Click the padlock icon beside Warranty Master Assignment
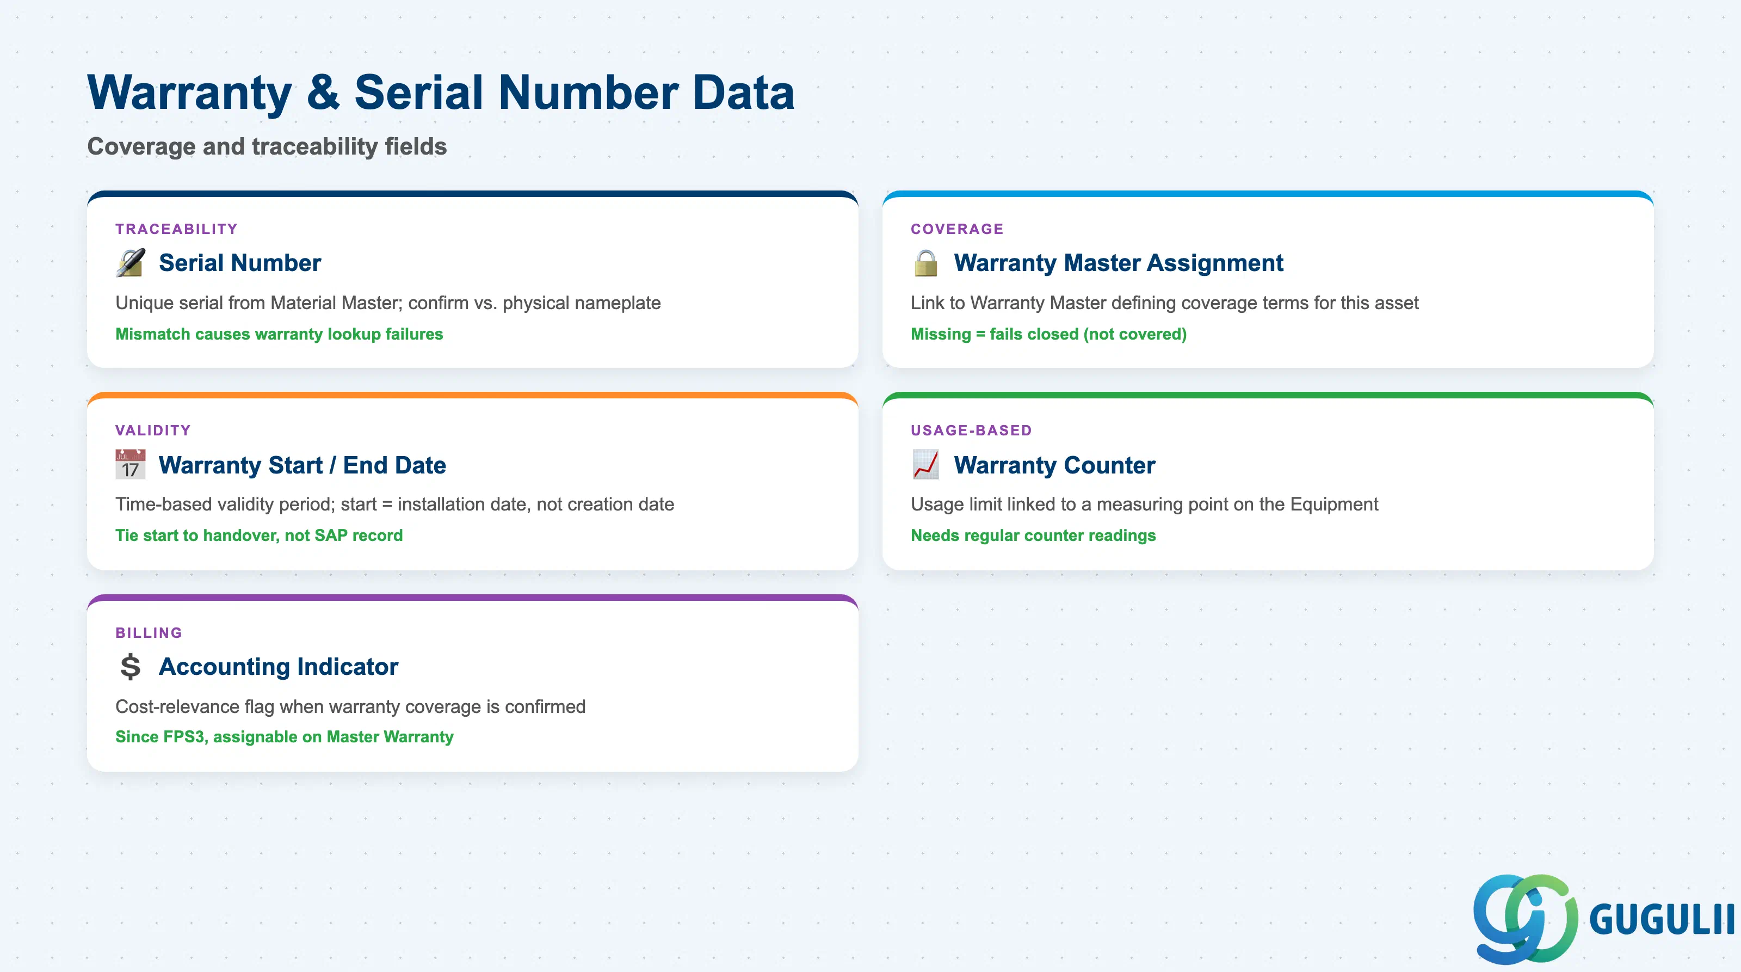The height and width of the screenshot is (972, 1741). (925, 263)
